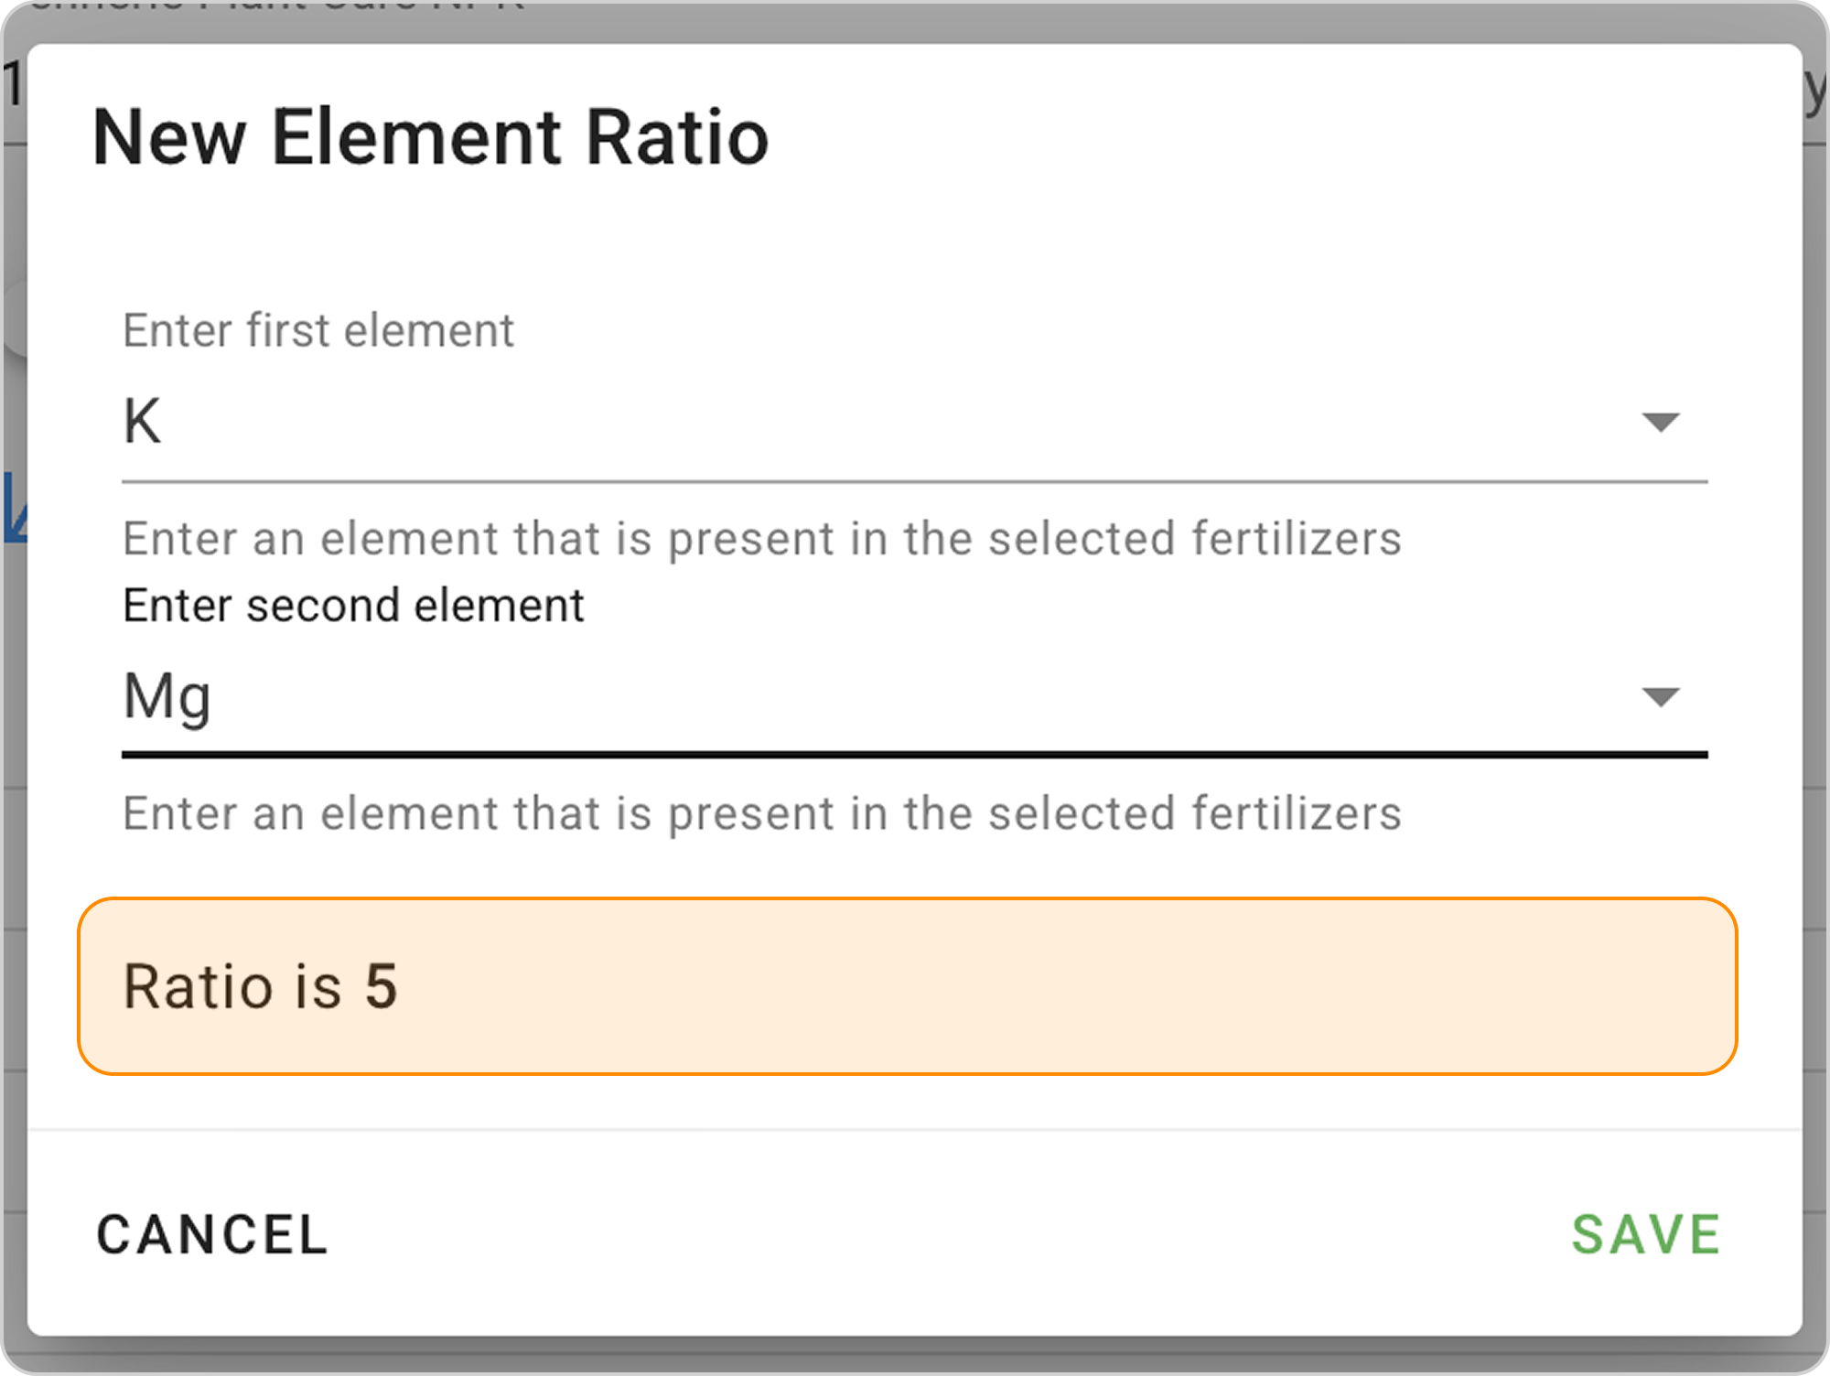Select the K value text
The height and width of the screenshot is (1376, 1830).
143,422
